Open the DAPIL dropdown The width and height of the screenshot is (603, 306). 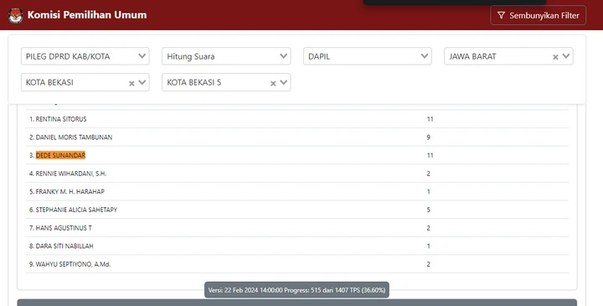pos(368,56)
